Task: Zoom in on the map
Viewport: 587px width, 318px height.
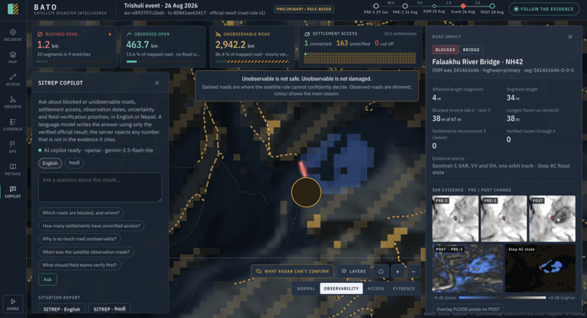Action: click(397, 271)
